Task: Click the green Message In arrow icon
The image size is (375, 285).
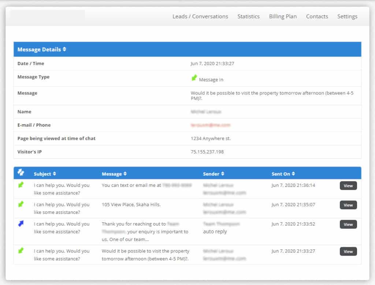Action: (194, 78)
